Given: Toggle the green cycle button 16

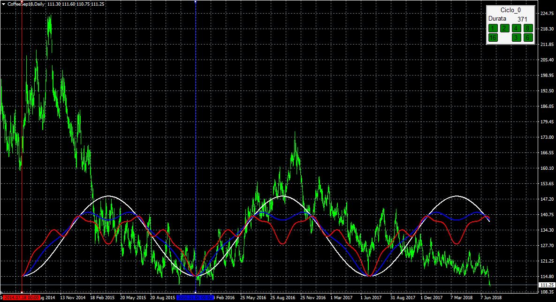Looking at the screenshot, I should pos(493,38).
